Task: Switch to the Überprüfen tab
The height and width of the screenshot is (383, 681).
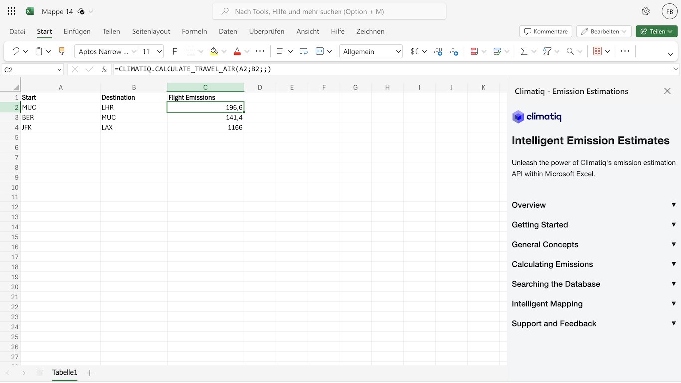Action: (267, 31)
